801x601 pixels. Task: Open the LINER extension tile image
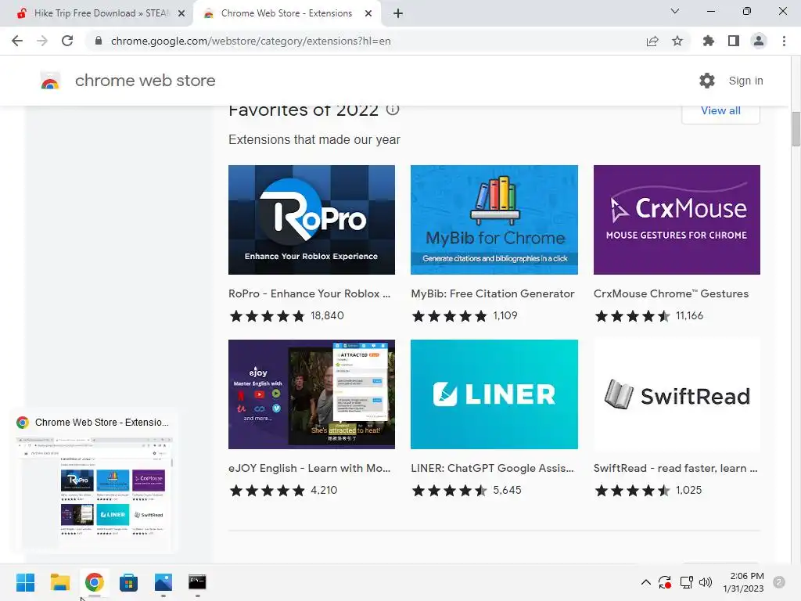(x=494, y=394)
